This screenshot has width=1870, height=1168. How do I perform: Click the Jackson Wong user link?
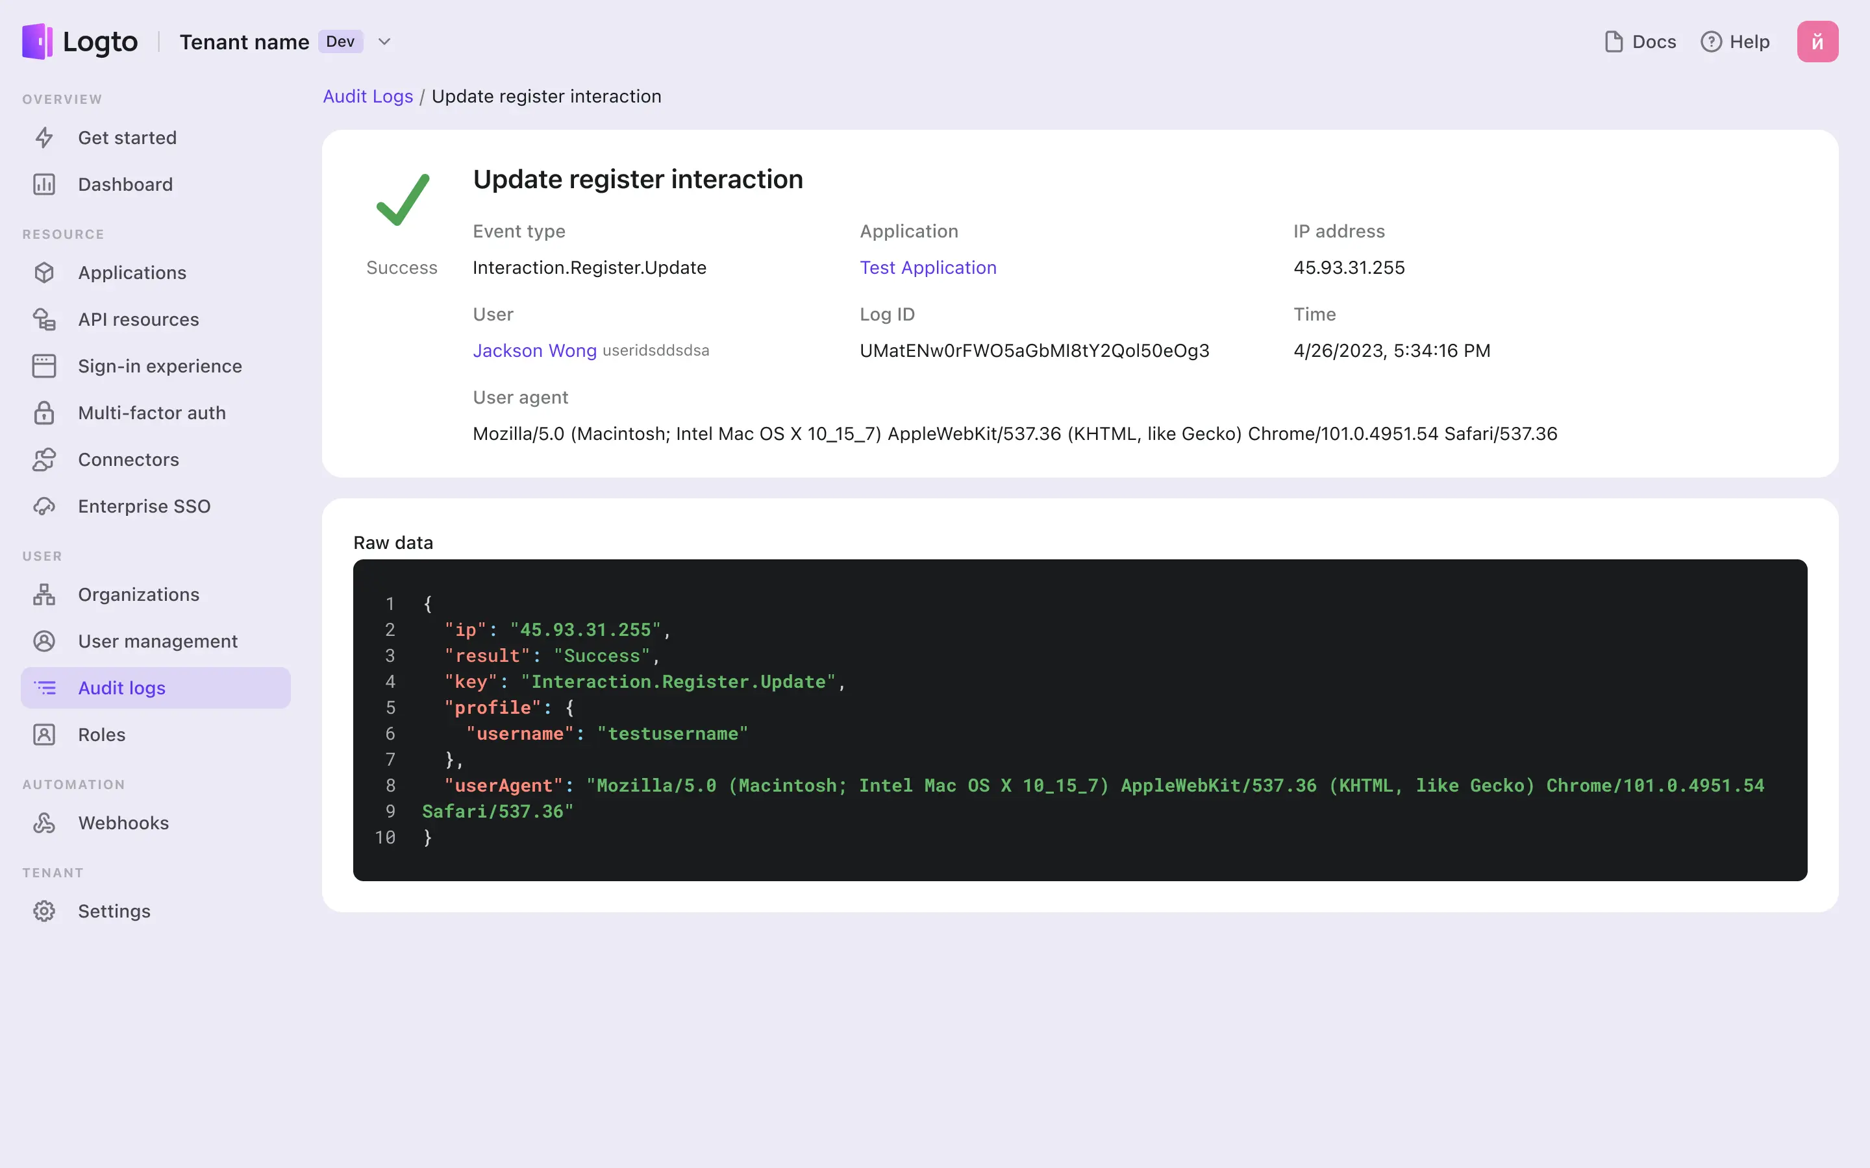click(534, 350)
